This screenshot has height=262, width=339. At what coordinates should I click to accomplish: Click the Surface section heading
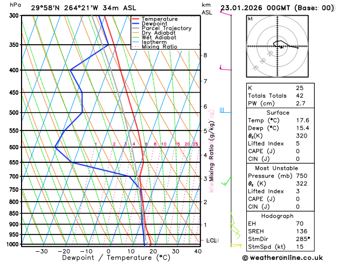(278, 113)
